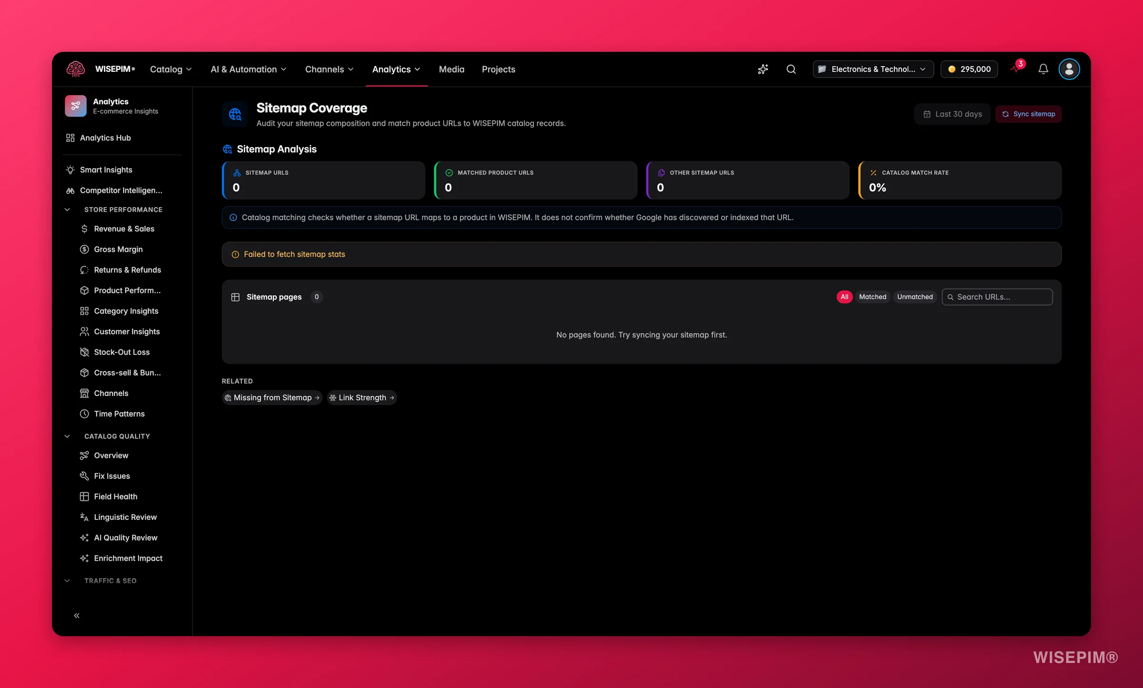Select the Matched filter pill
The height and width of the screenshot is (688, 1143).
click(x=872, y=297)
